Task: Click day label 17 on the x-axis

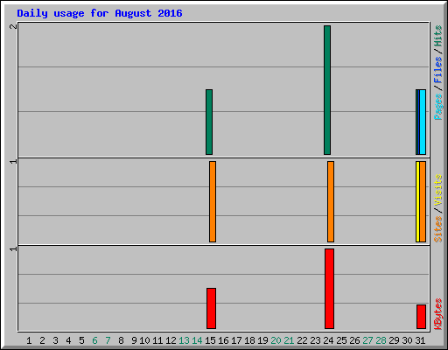Action: coord(236,340)
